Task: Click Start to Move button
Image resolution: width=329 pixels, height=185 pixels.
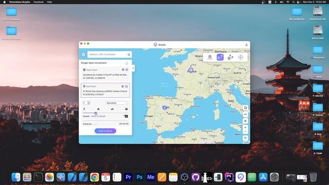Action: 105,131
